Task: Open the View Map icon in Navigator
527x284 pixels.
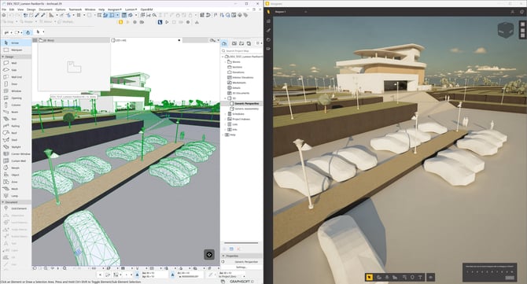Action: click(234, 43)
